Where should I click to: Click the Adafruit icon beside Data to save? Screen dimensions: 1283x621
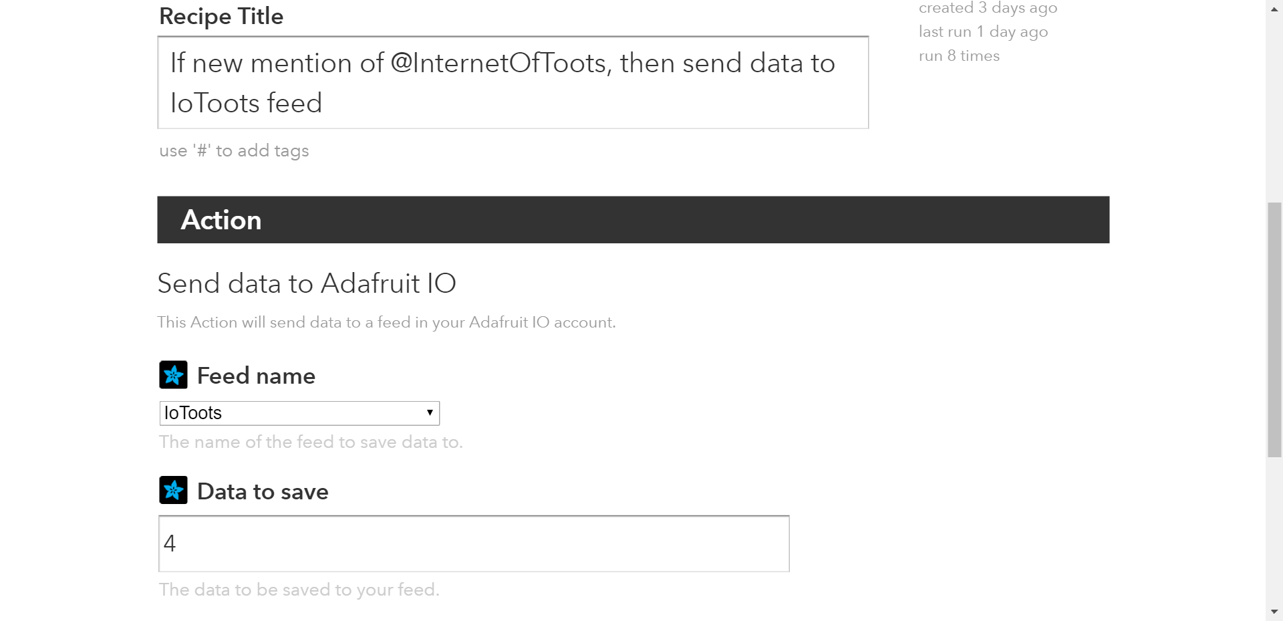pyautogui.click(x=173, y=491)
